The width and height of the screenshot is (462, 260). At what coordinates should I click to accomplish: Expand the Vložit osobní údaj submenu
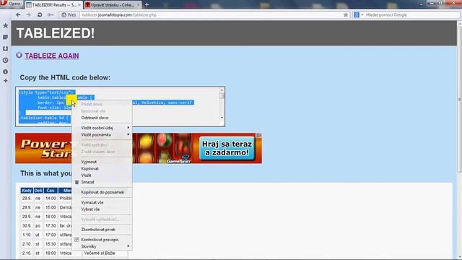point(102,128)
